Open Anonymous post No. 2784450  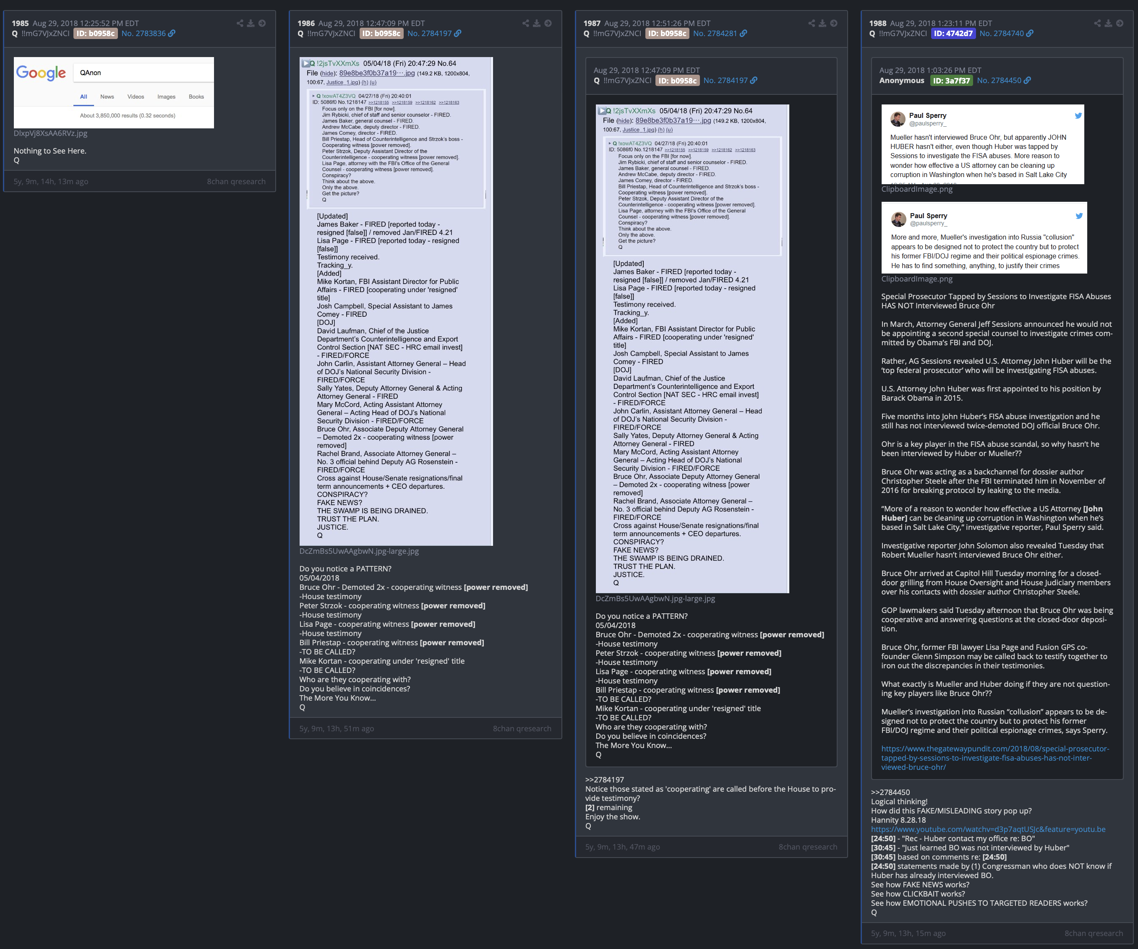pyautogui.click(x=999, y=81)
